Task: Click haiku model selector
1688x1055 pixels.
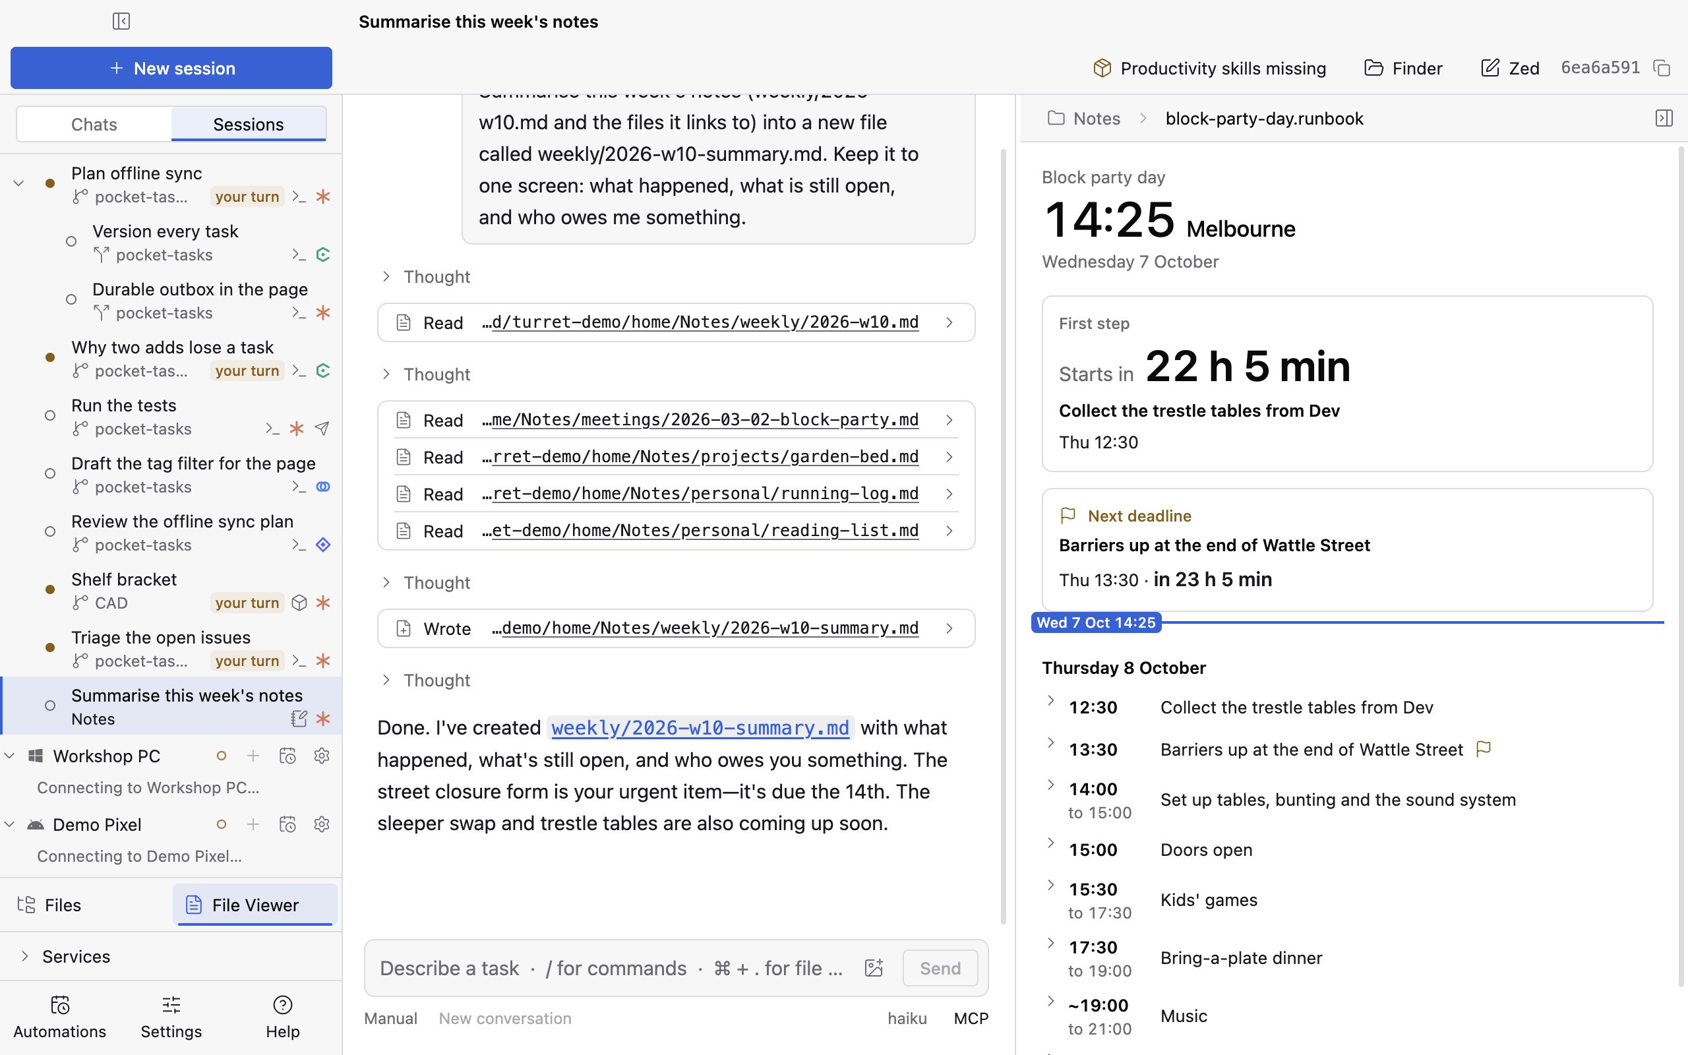Action: click(907, 1018)
